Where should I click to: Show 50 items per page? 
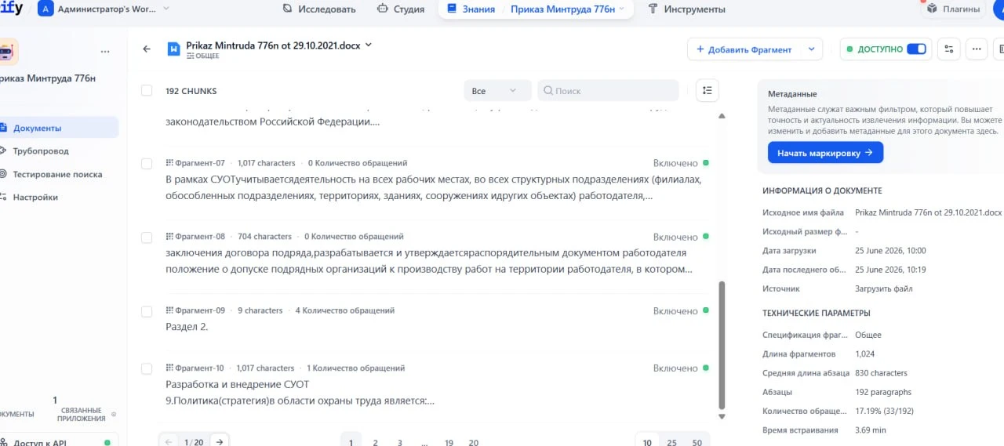(697, 442)
